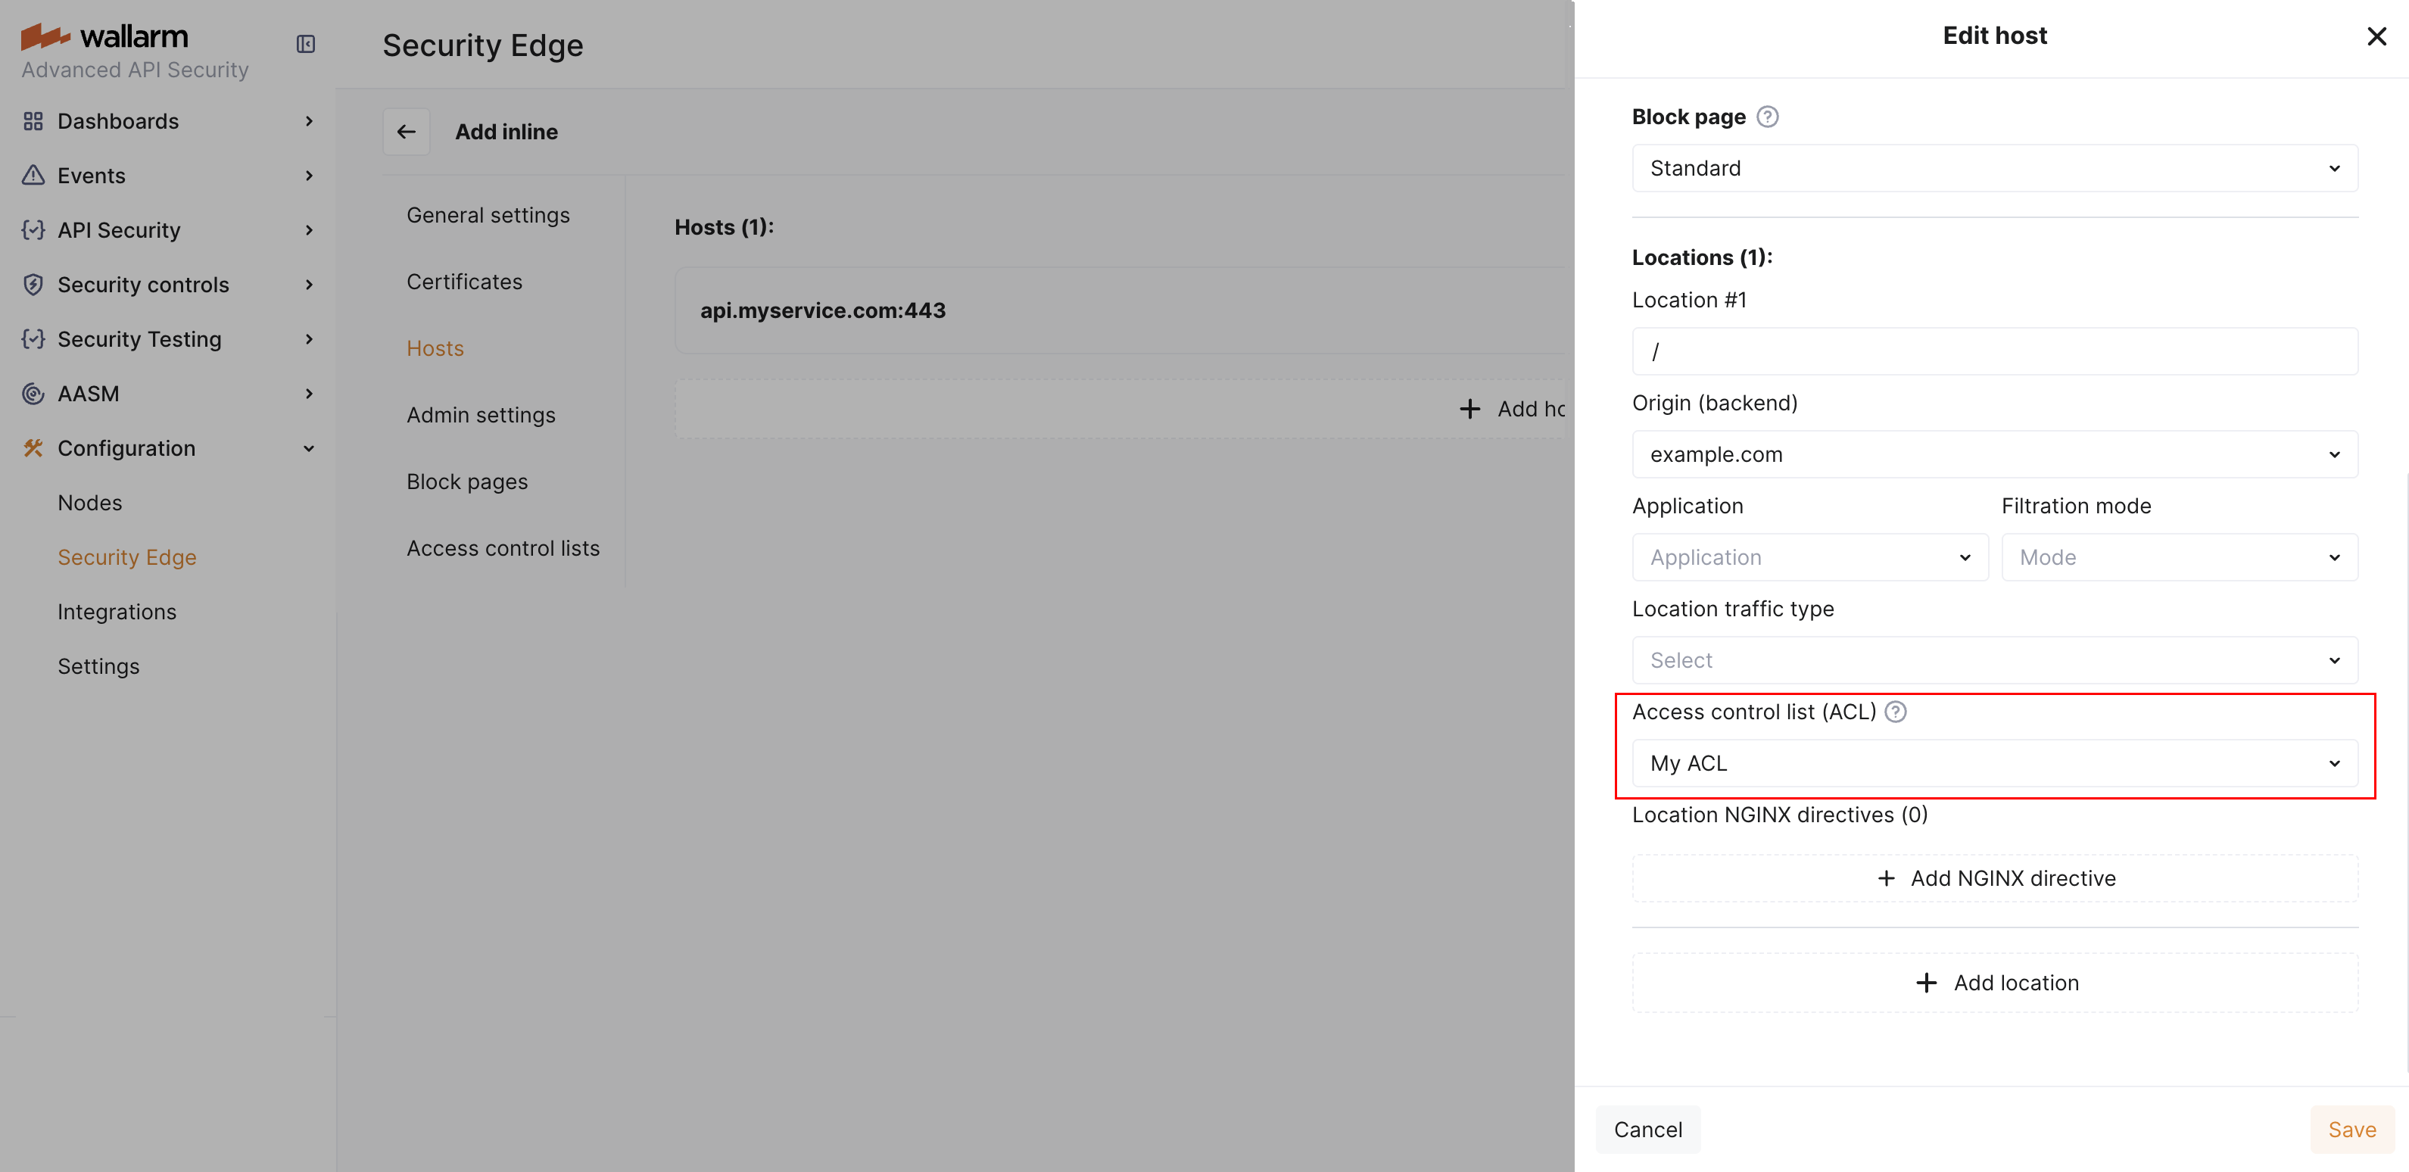Image resolution: width=2409 pixels, height=1172 pixels.
Task: Click the Block page help icon
Action: [x=1766, y=117]
